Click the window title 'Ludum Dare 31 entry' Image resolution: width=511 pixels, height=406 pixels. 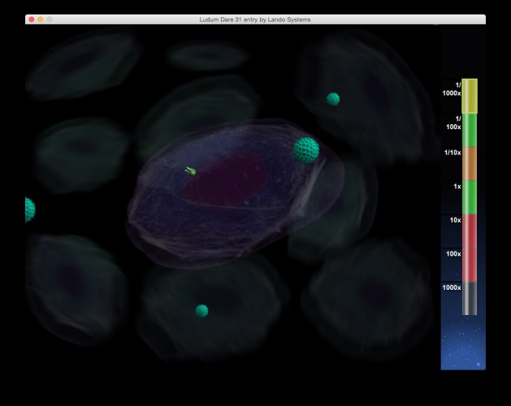(228, 19)
